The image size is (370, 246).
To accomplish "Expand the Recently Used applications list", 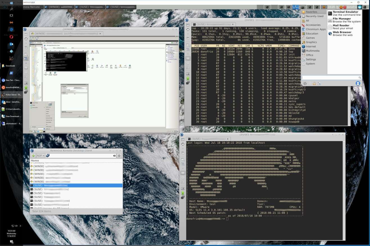I will [314, 16].
